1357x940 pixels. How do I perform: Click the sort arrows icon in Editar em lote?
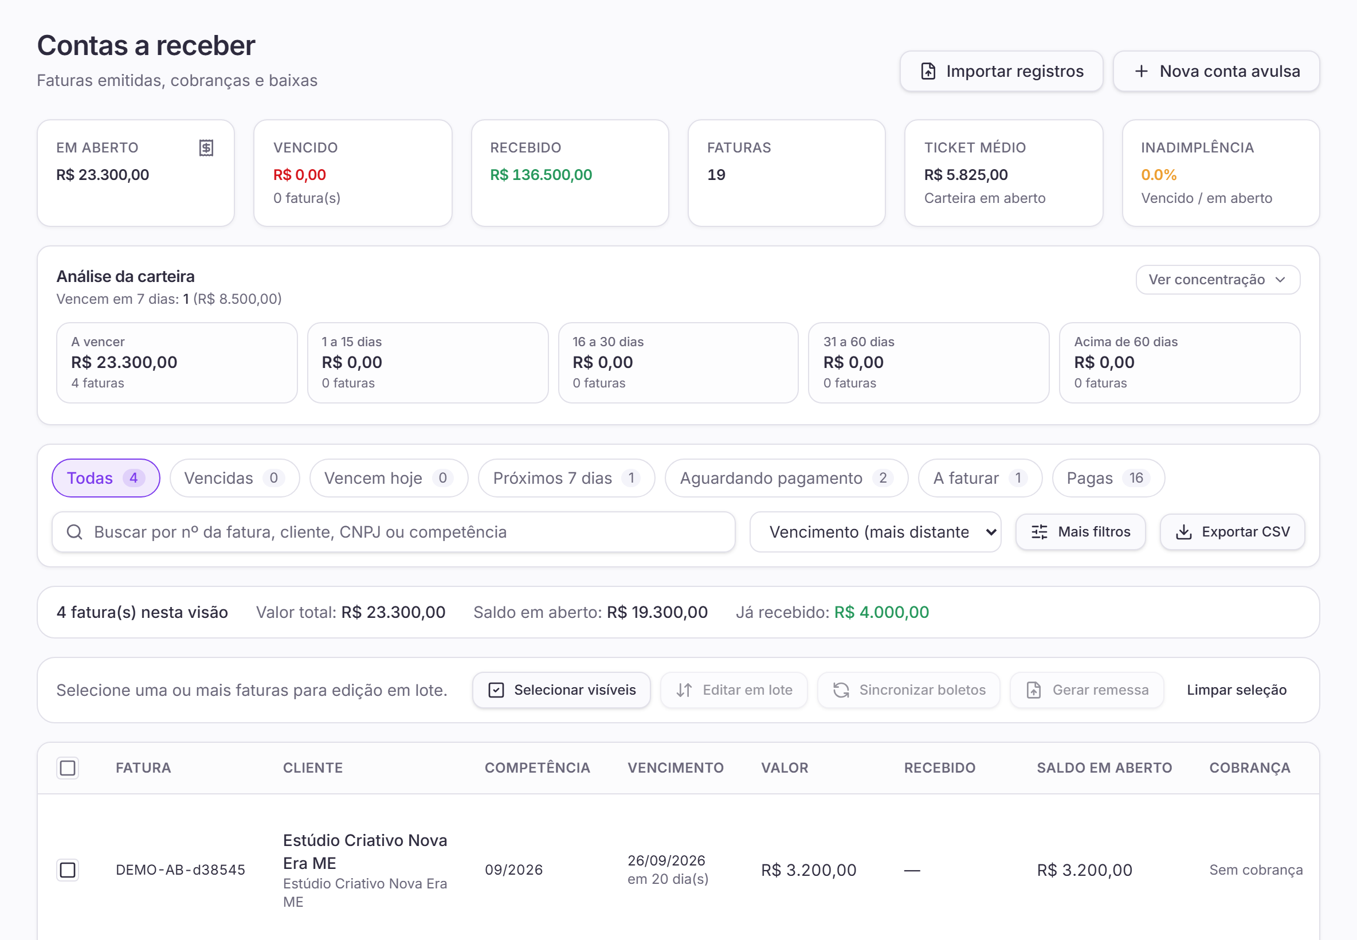[684, 690]
